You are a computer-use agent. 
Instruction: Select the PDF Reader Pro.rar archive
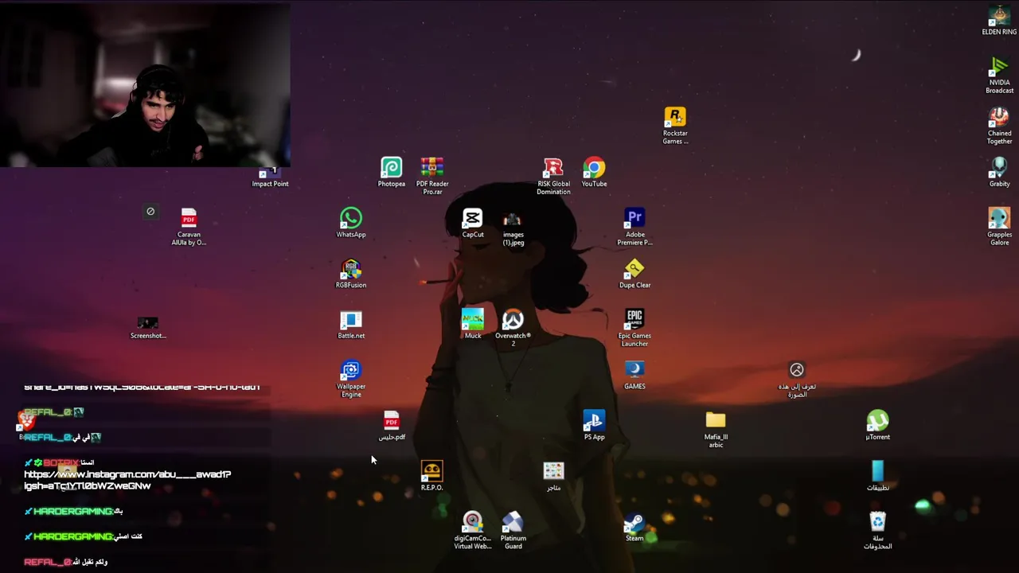(x=432, y=176)
